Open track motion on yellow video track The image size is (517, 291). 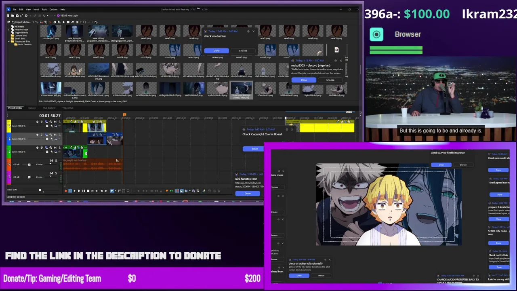coord(46,122)
